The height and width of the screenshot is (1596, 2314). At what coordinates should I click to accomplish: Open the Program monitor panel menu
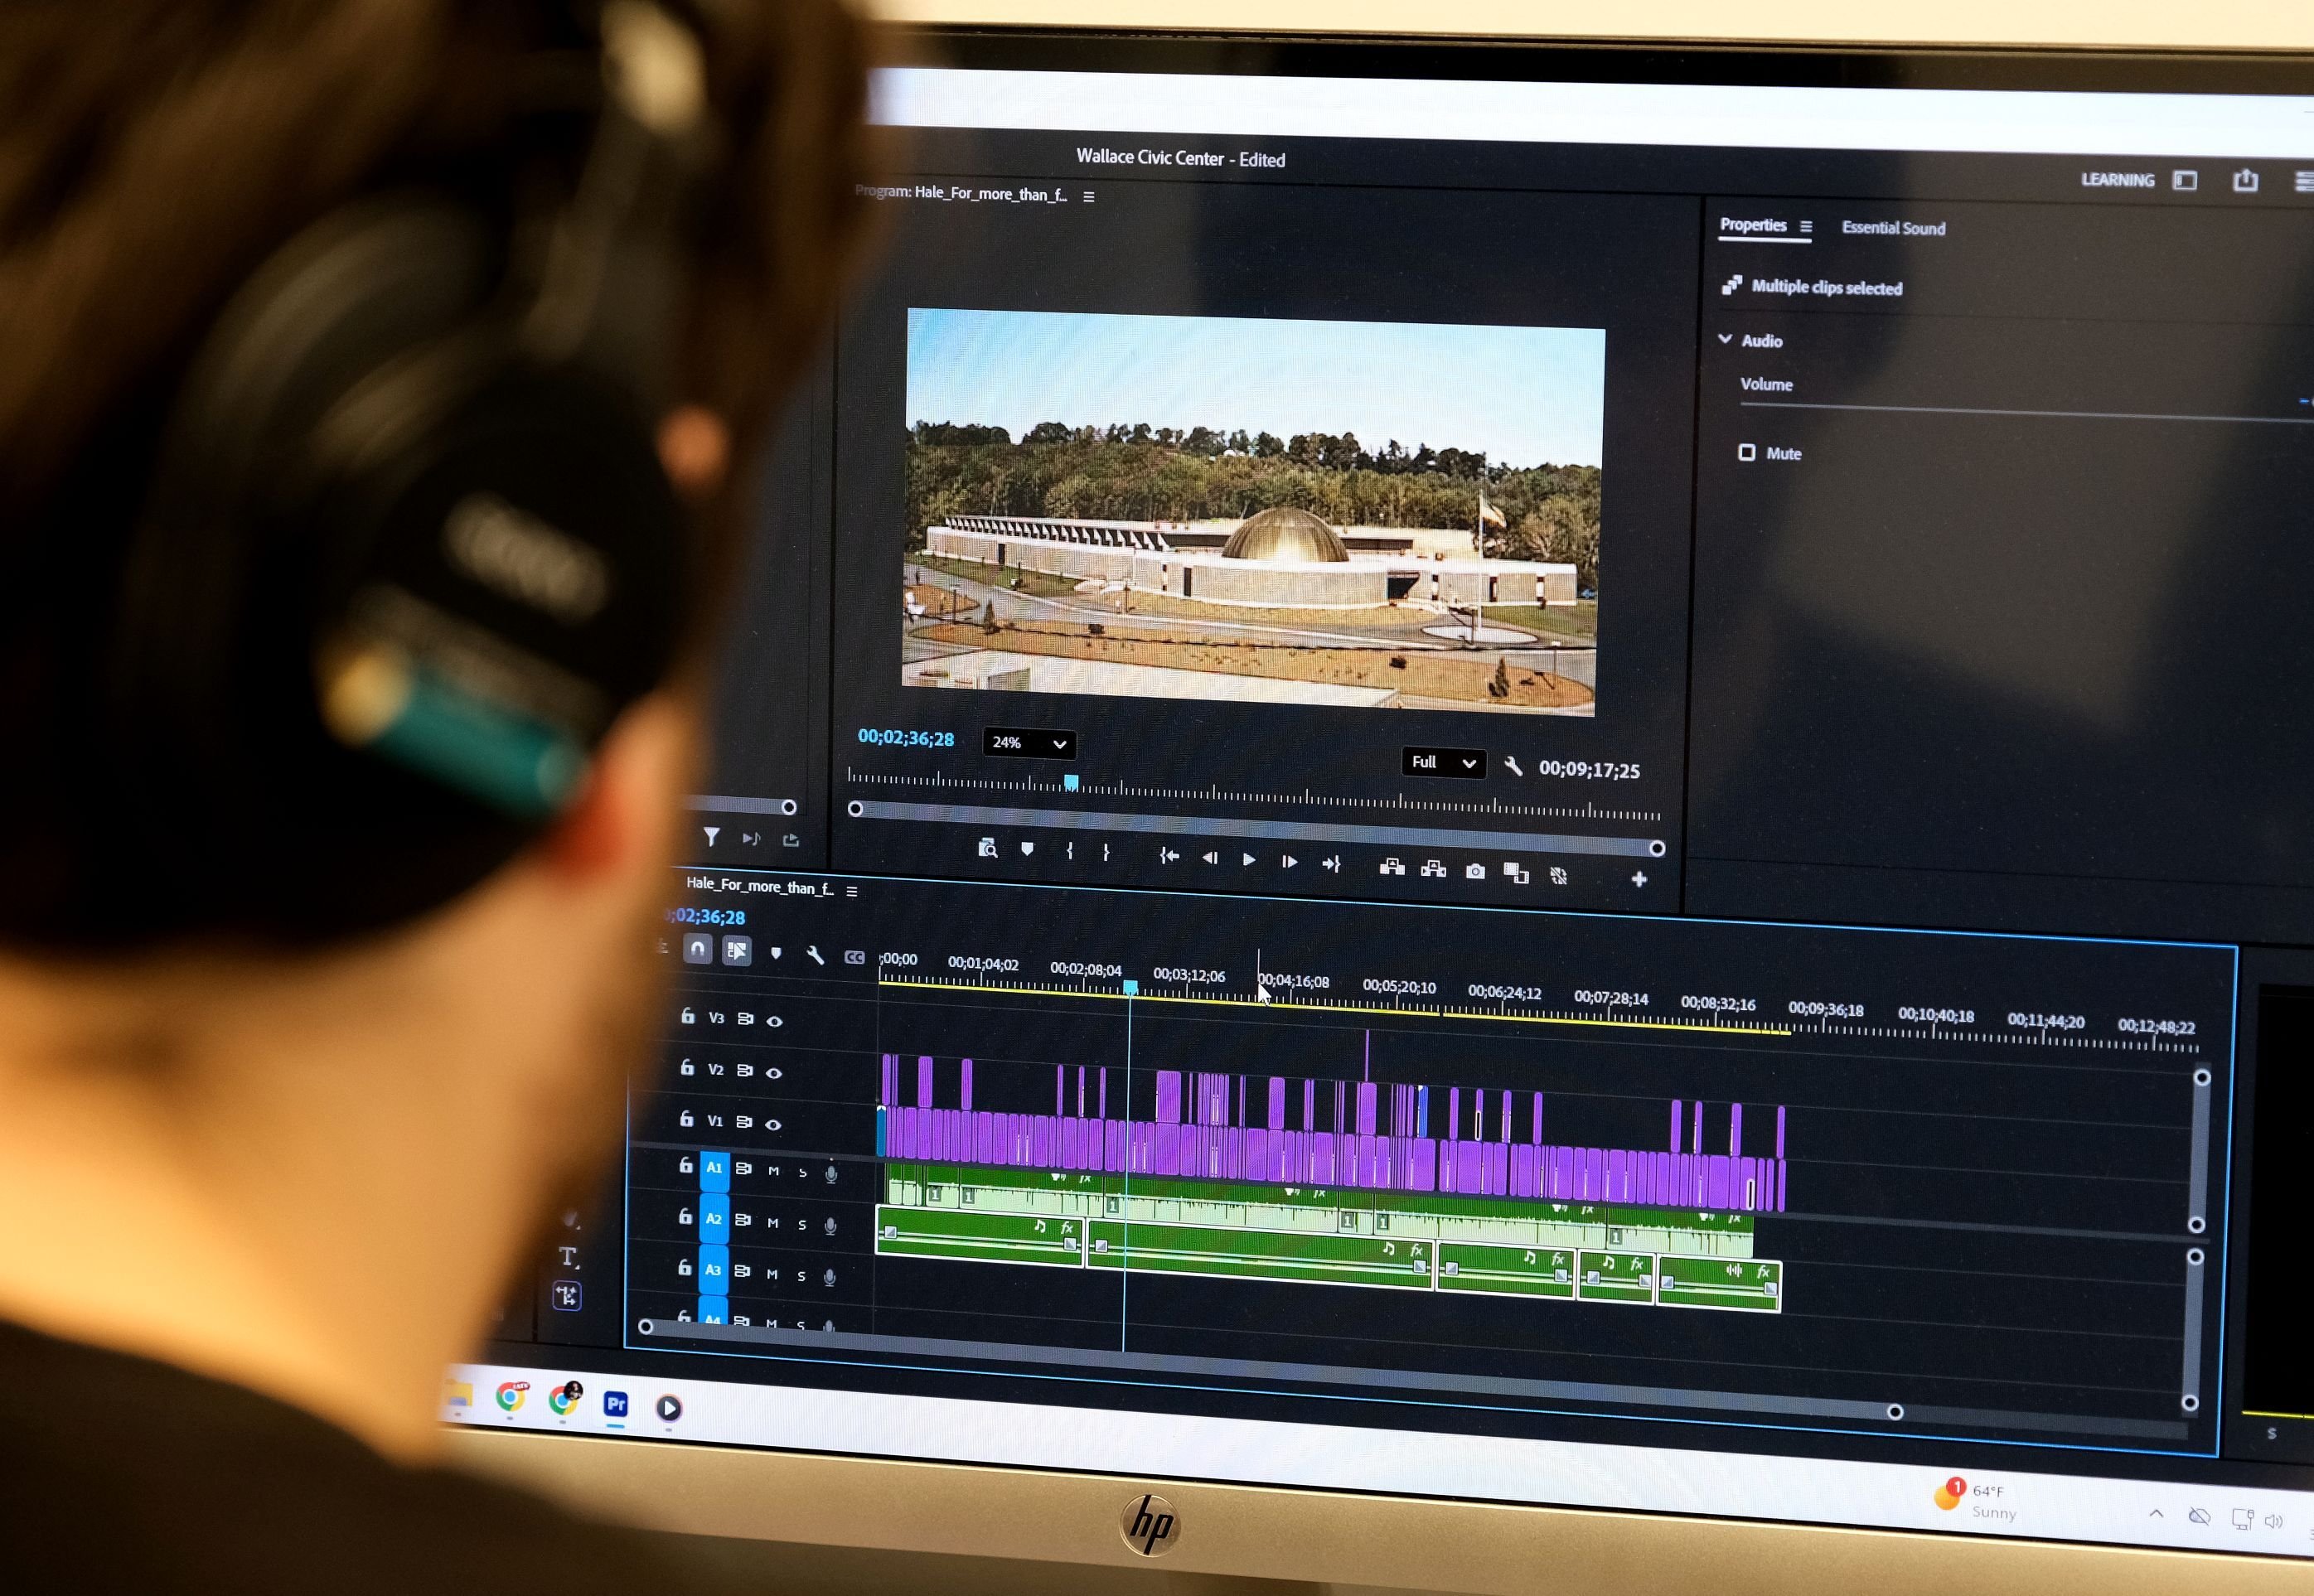(1088, 196)
